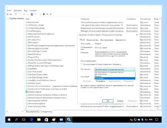Switch the ENG input language indicator
Viewport: 167px width, 128px height.
pos(151,120)
